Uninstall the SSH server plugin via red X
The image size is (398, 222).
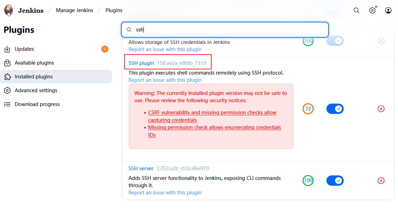[381, 181]
